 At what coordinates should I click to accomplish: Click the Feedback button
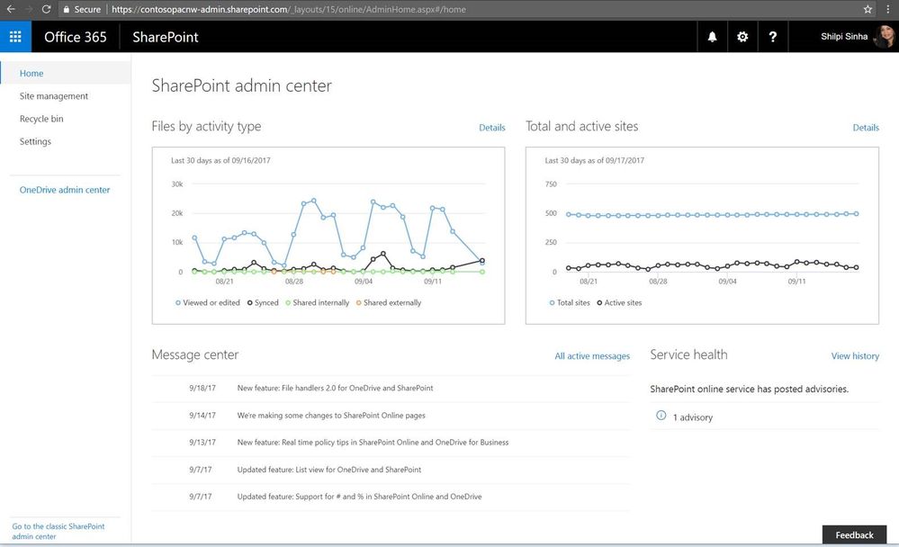tap(854, 534)
